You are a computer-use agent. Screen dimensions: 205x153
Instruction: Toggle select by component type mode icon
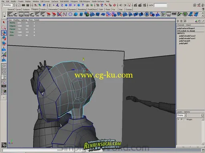(x=44, y=5)
